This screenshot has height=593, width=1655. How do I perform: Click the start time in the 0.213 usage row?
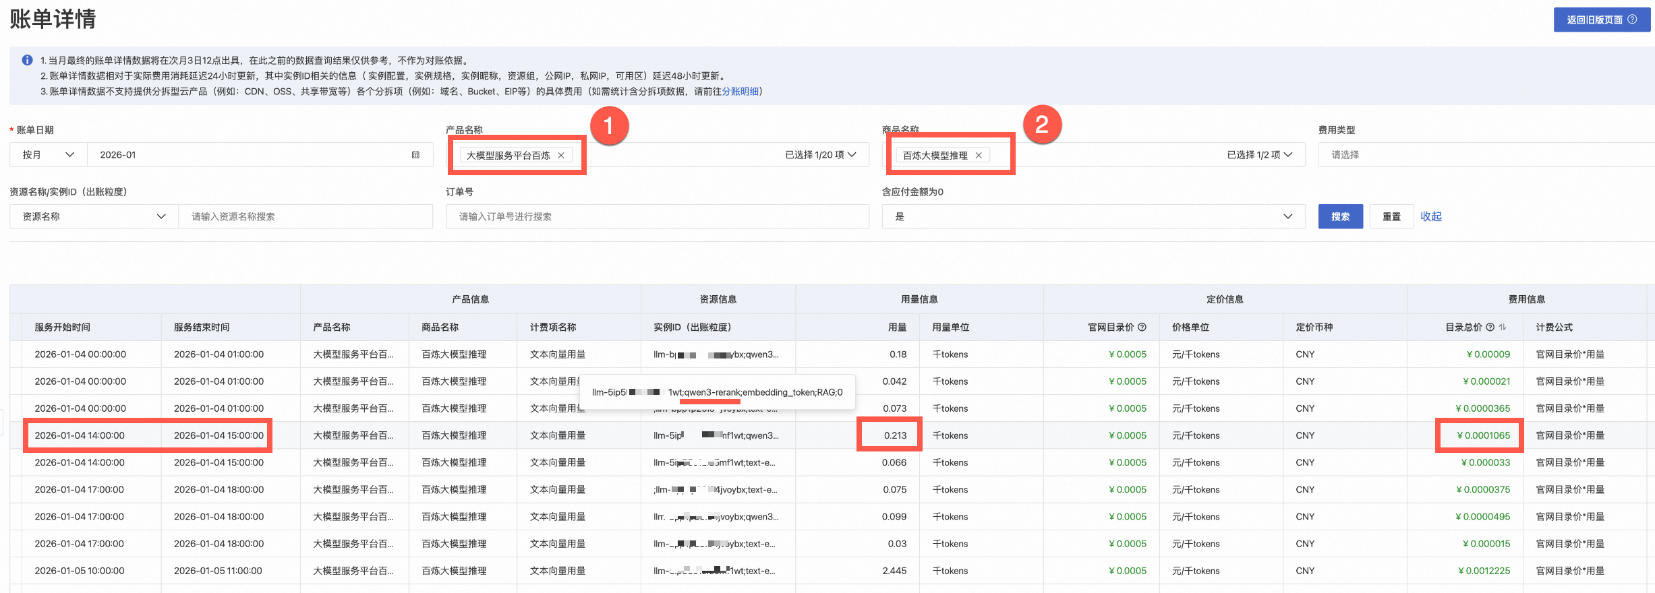coord(80,435)
